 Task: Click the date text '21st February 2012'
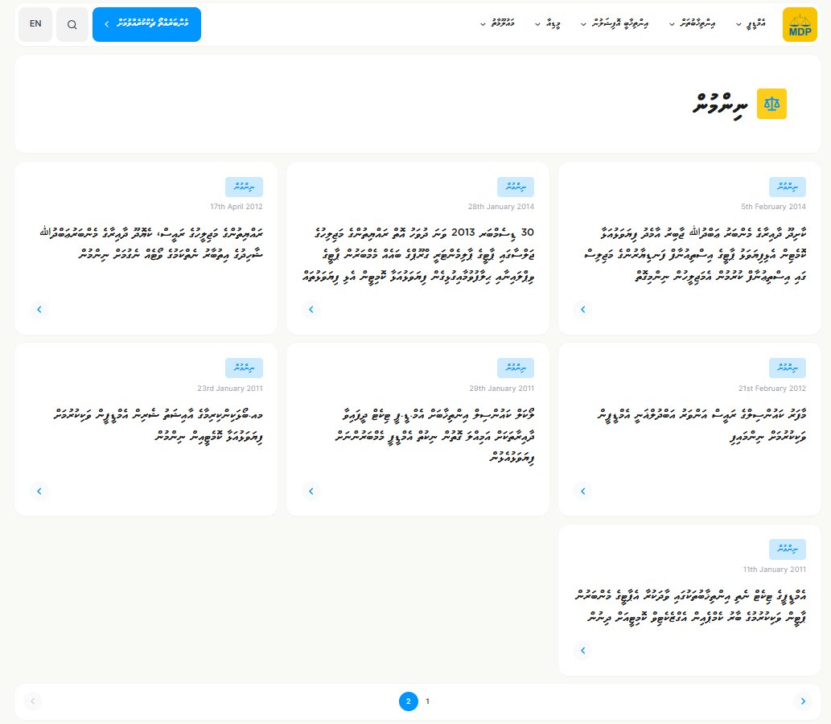click(x=772, y=389)
